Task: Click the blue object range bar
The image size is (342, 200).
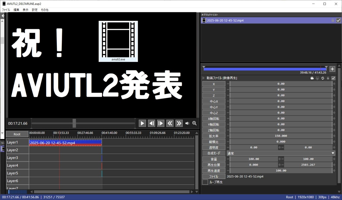Action: (265, 69)
